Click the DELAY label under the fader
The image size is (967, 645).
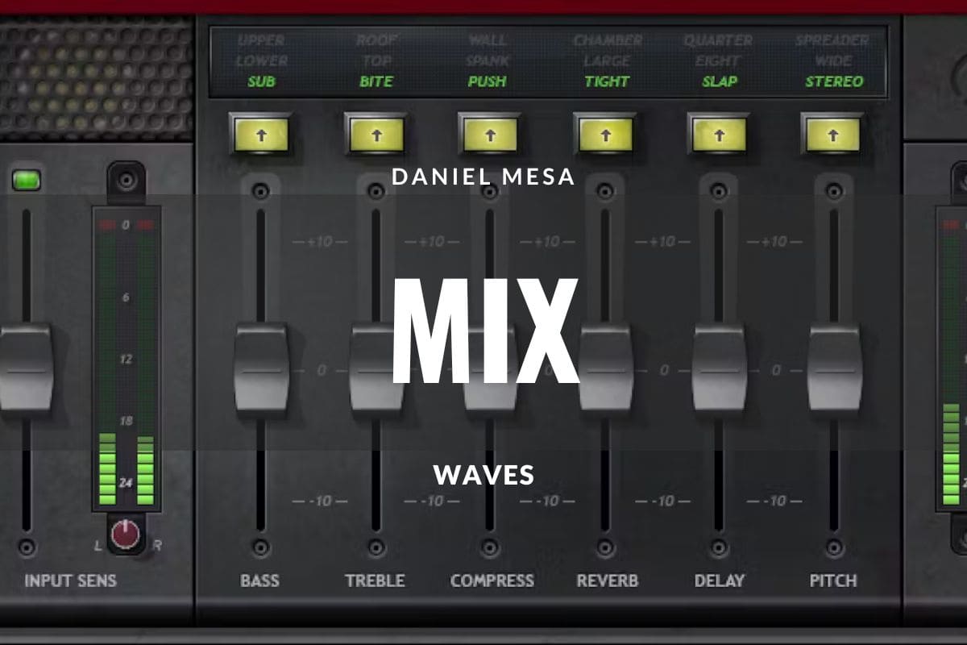720,580
